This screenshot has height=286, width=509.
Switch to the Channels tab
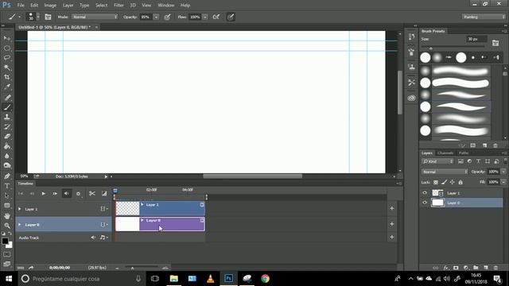[x=445, y=153]
